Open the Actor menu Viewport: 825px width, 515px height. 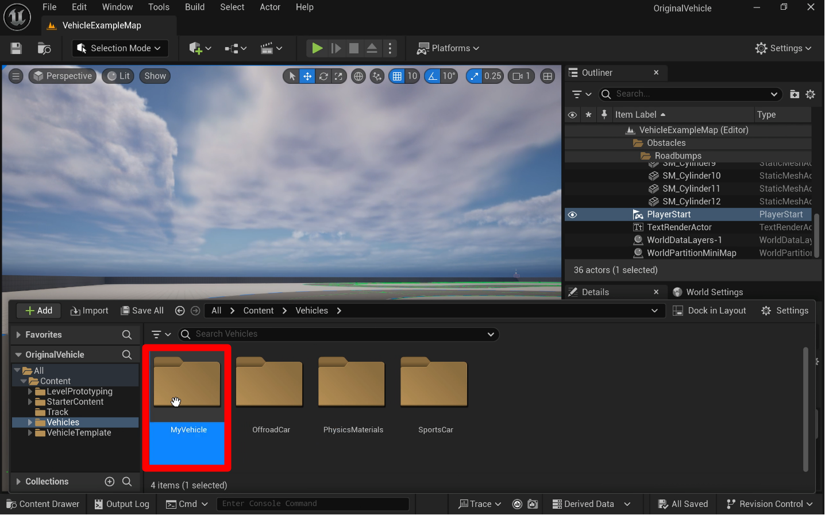(270, 7)
